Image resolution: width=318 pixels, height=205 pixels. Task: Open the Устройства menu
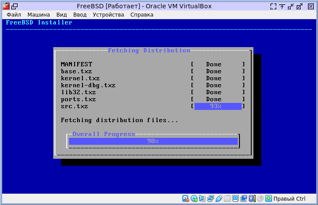click(x=108, y=15)
